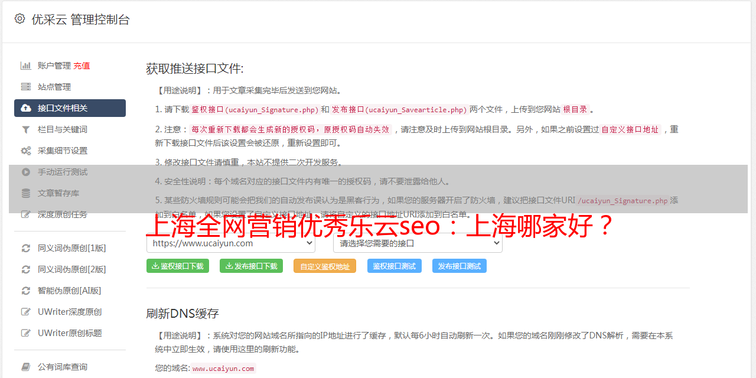
Task: Click the bar chart icon for 账户管理
Action: (x=26, y=66)
